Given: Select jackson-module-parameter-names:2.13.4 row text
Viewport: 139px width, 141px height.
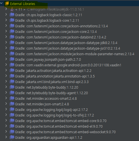Looking at the screenshot, I should pos(75,54).
